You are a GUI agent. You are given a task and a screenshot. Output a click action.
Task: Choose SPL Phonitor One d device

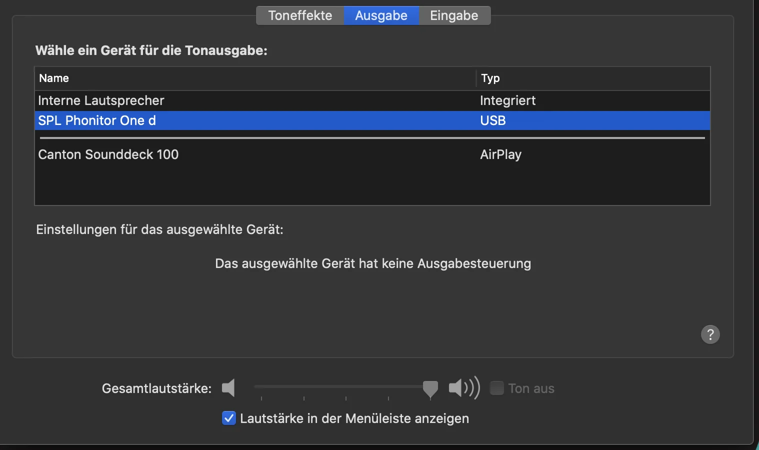372,120
